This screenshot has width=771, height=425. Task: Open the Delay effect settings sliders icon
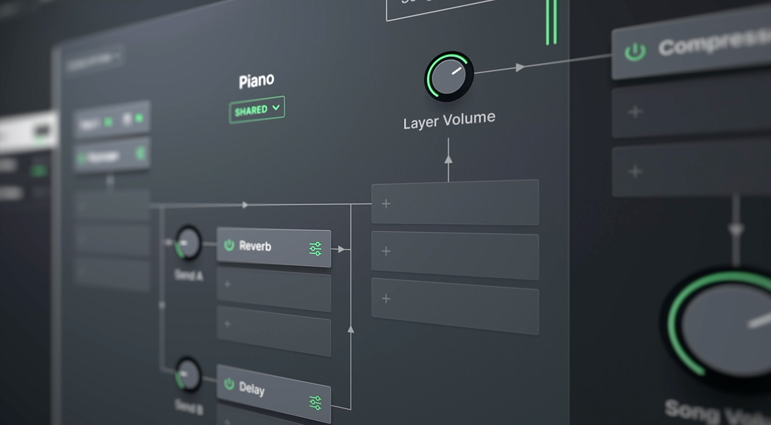(x=315, y=402)
